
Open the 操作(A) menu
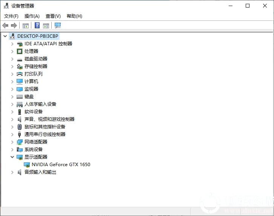[32, 16]
